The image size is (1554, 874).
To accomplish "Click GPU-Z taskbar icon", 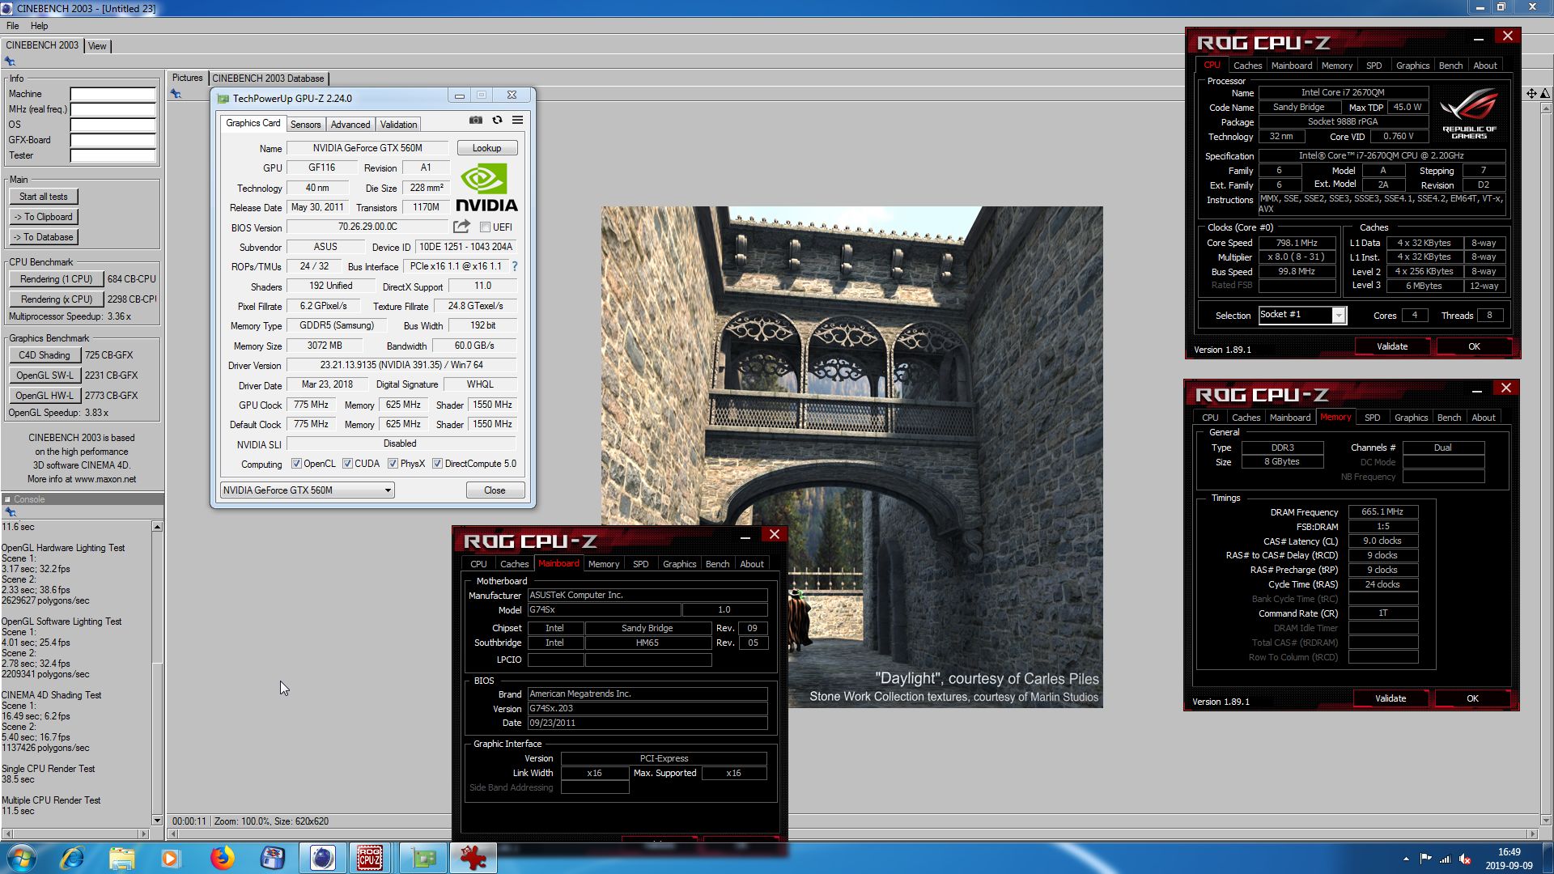I will (x=422, y=858).
